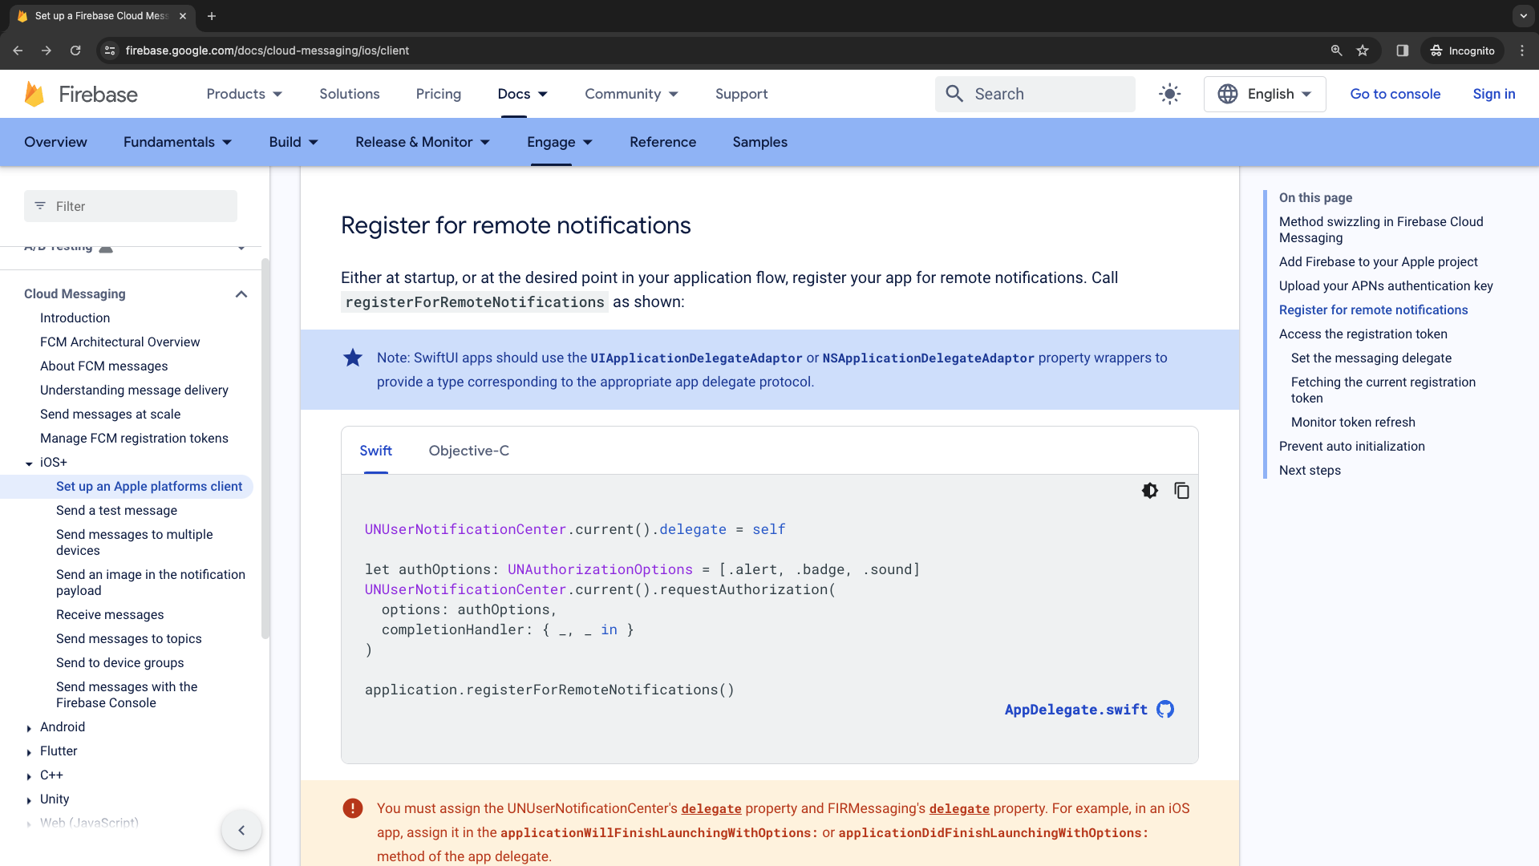View site information icon in address bar
The image size is (1539, 866).
(110, 51)
